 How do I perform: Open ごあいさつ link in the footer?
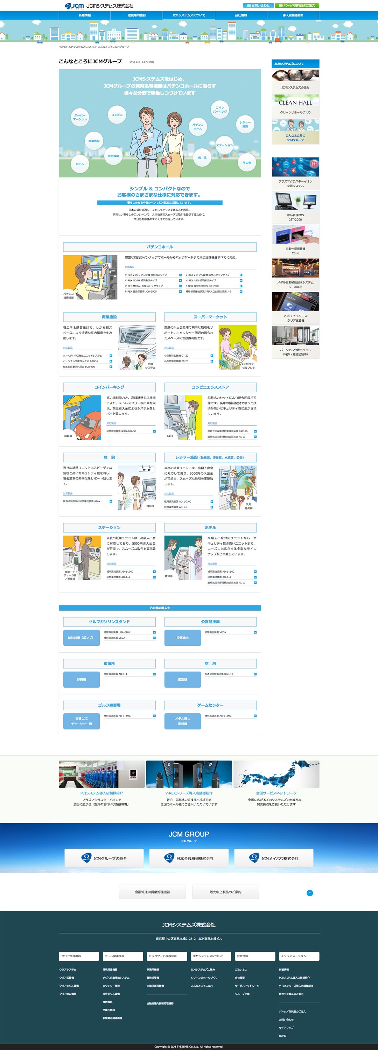pyautogui.click(x=241, y=970)
